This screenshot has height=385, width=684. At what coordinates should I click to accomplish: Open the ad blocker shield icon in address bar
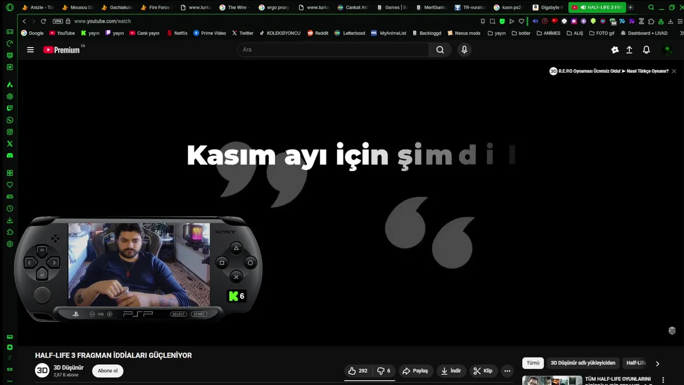(x=502, y=21)
